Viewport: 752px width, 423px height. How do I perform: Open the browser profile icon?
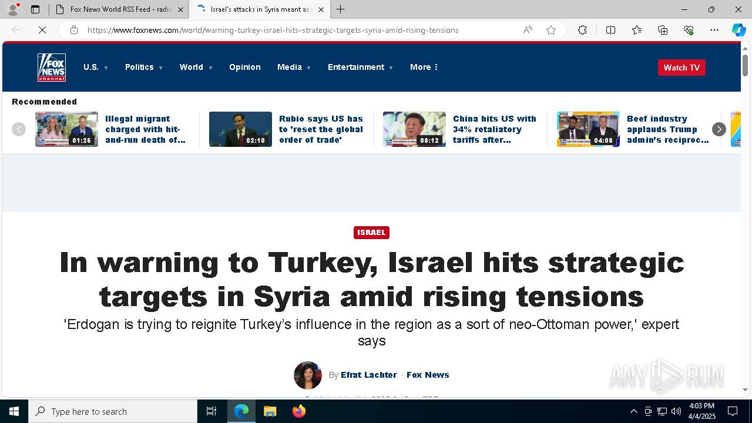point(13,9)
